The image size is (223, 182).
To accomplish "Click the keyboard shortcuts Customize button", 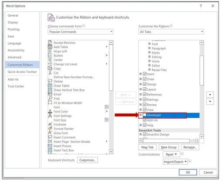I will (88, 160).
